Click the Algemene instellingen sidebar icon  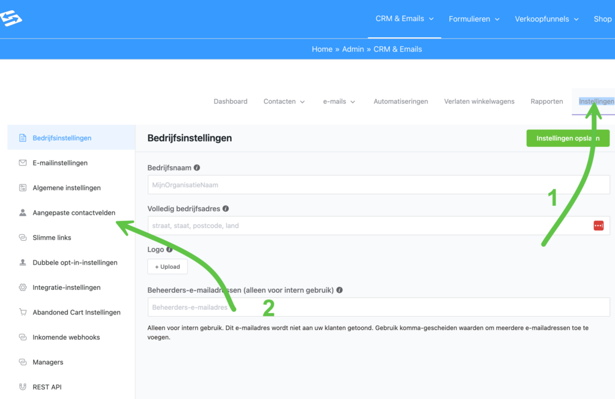(x=23, y=188)
